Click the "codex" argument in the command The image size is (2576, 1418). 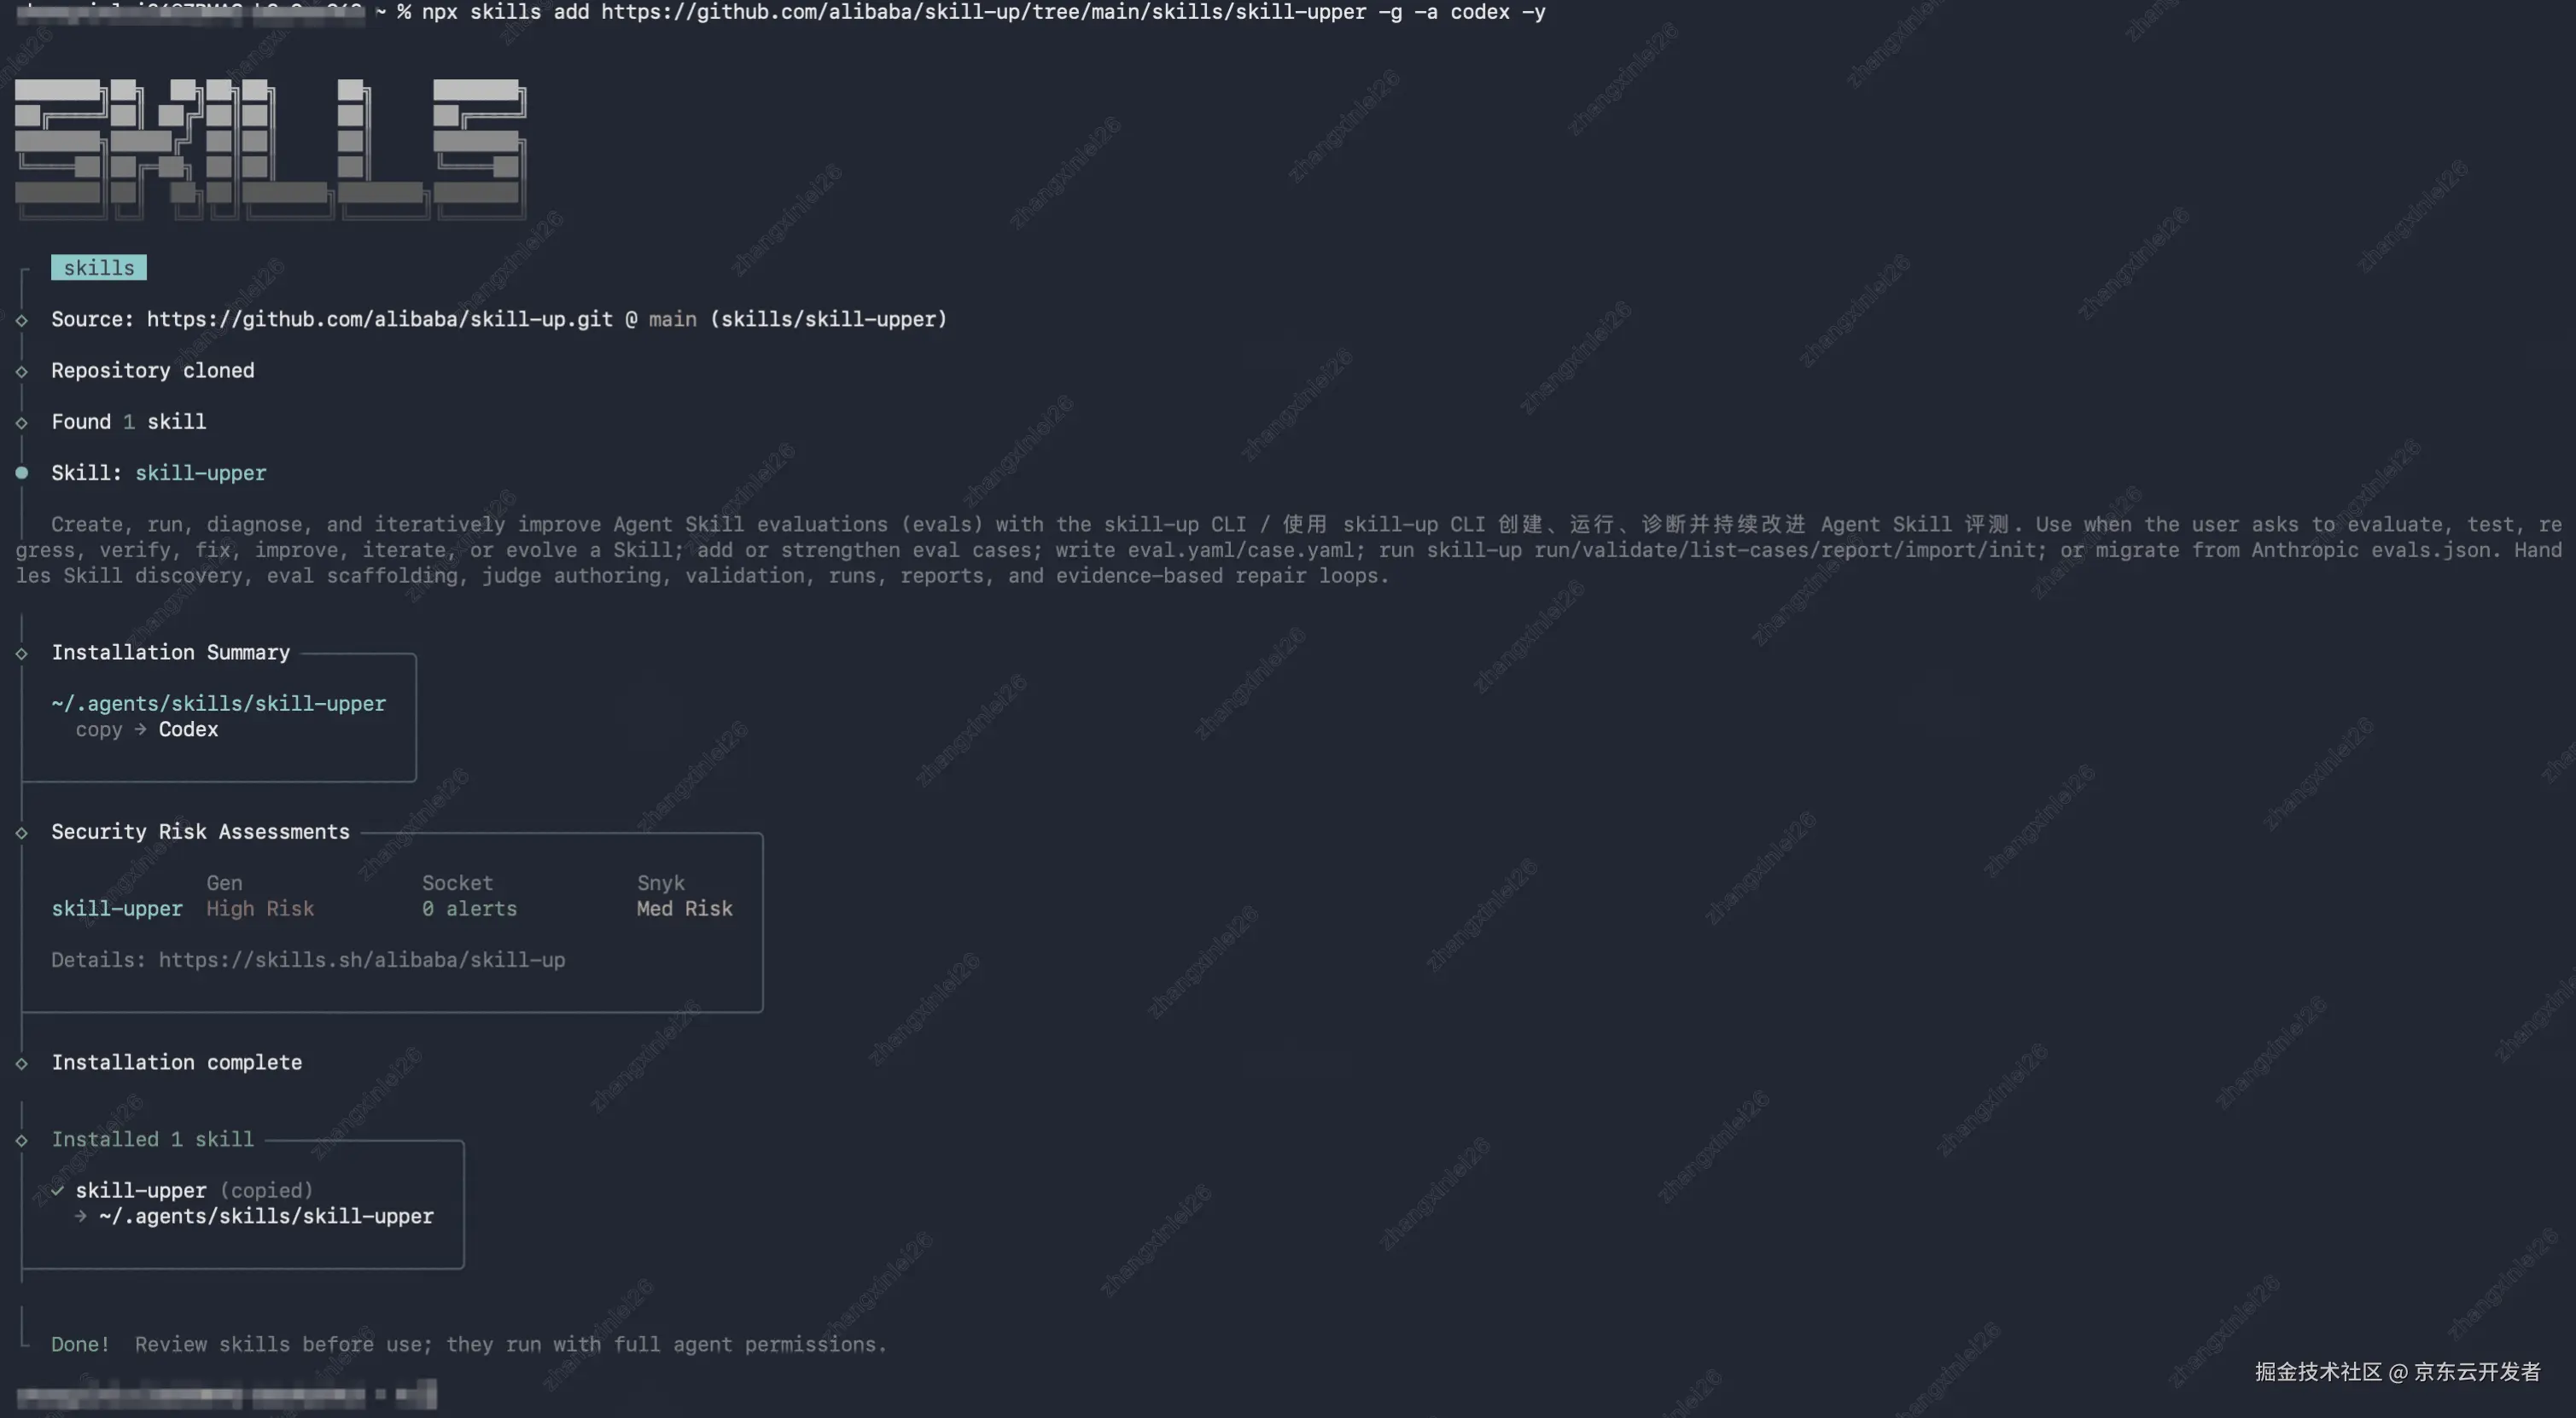point(1480,12)
